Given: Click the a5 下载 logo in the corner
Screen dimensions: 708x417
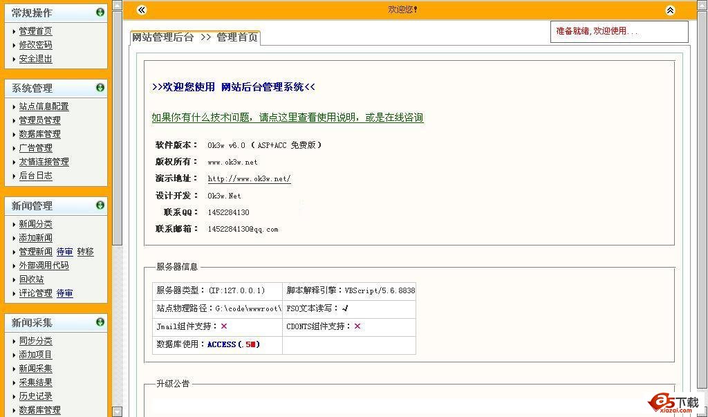Looking at the screenshot, I should coord(673,402).
